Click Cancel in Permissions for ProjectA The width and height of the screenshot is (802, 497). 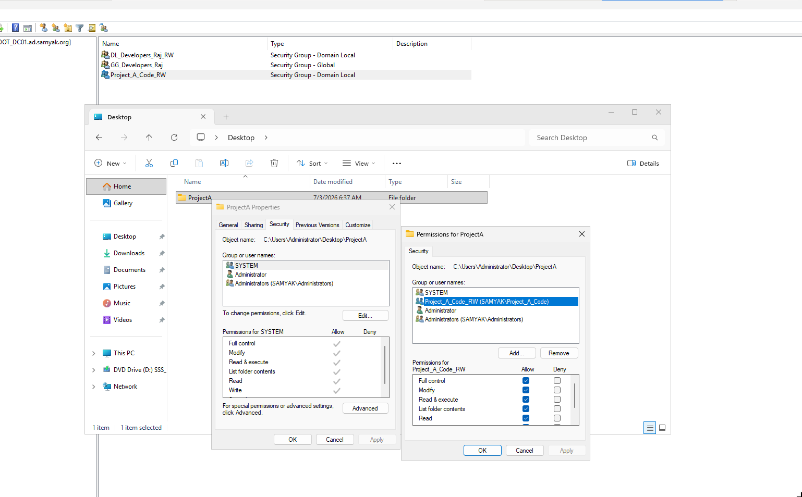point(525,451)
